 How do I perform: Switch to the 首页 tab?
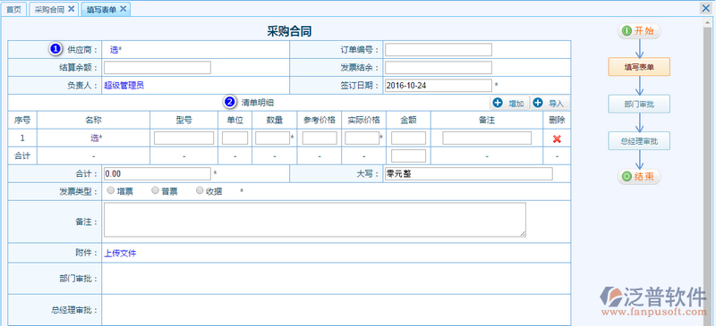pyautogui.click(x=13, y=10)
